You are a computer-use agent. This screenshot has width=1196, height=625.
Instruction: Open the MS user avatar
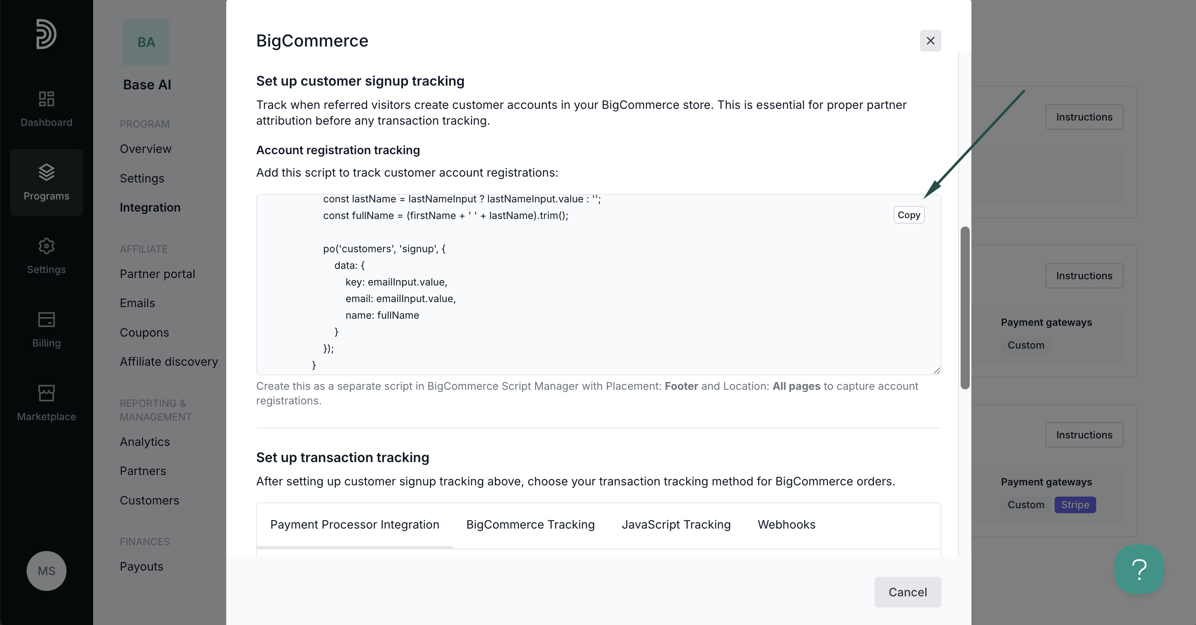pyautogui.click(x=47, y=571)
